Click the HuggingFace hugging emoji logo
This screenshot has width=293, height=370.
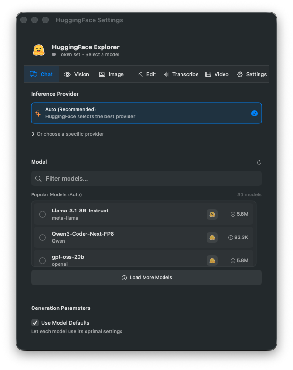coord(39,50)
